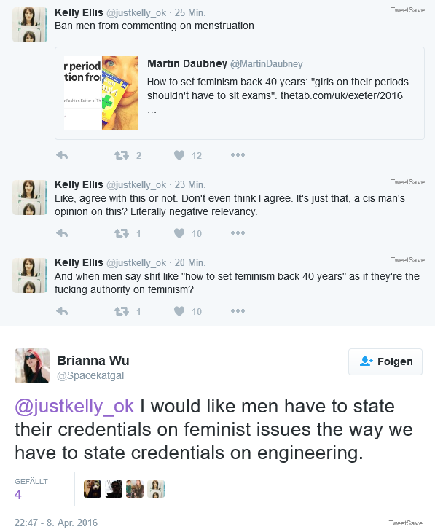Like the 'negative relevancy' tweet

pyautogui.click(x=179, y=233)
